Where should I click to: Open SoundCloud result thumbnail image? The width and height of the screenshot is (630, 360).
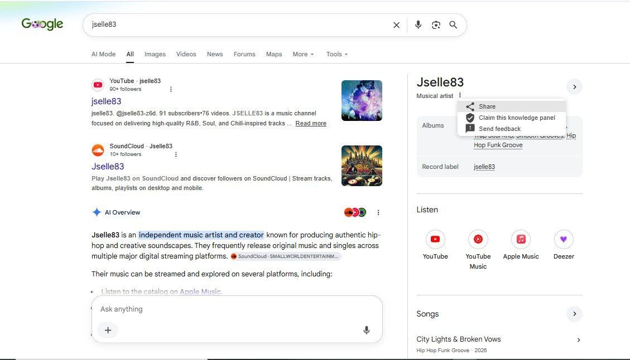click(x=362, y=166)
